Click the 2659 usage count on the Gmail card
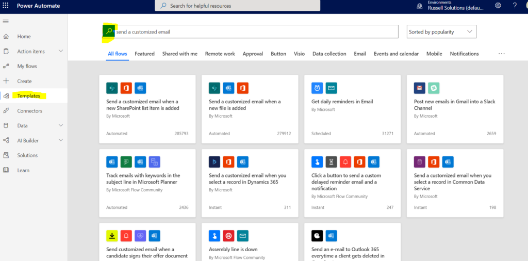Image resolution: width=528 pixels, height=261 pixels. (491, 134)
